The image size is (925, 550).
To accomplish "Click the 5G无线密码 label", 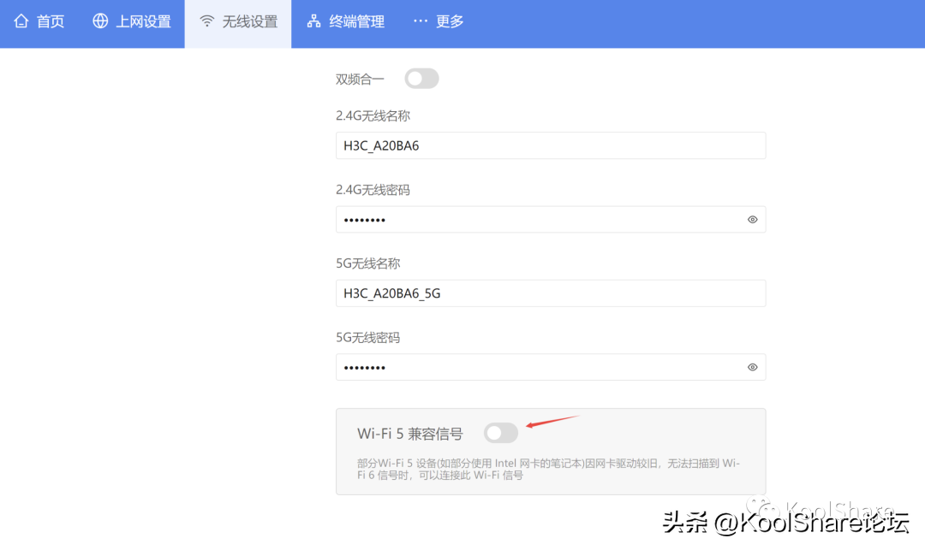I will [x=368, y=337].
